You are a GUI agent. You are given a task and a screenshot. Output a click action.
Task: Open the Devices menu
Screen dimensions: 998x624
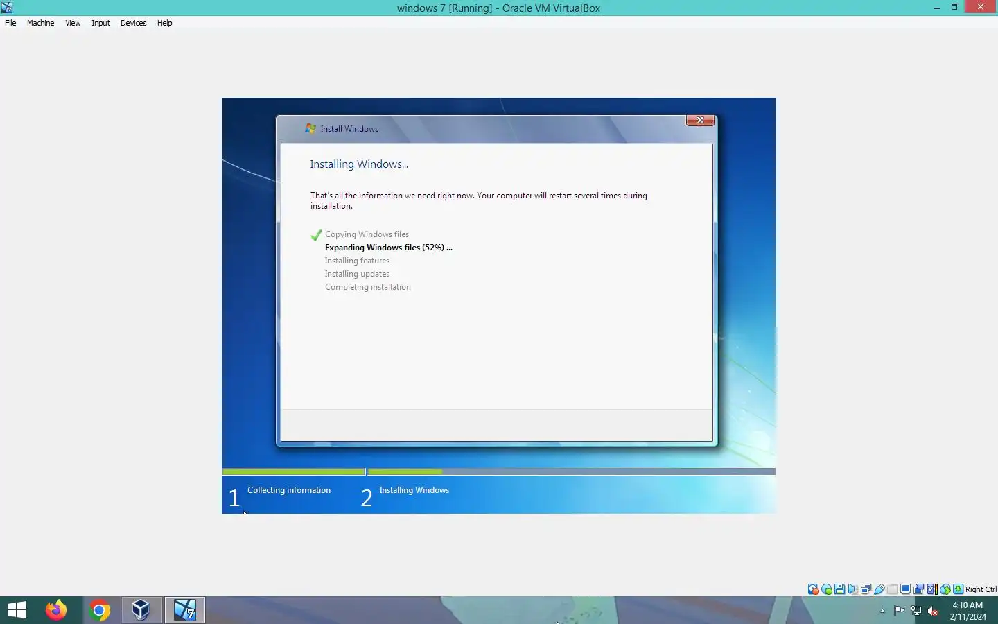coord(133,23)
